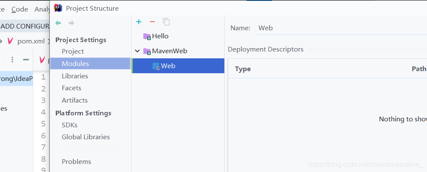
Task: Click the Web facet icon
Action: click(x=156, y=66)
